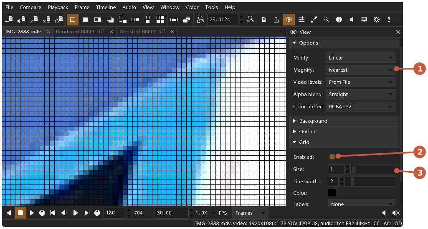This screenshot has width=428, height=229.
Task: Select the tile compare layout icon
Action: coord(160,20)
